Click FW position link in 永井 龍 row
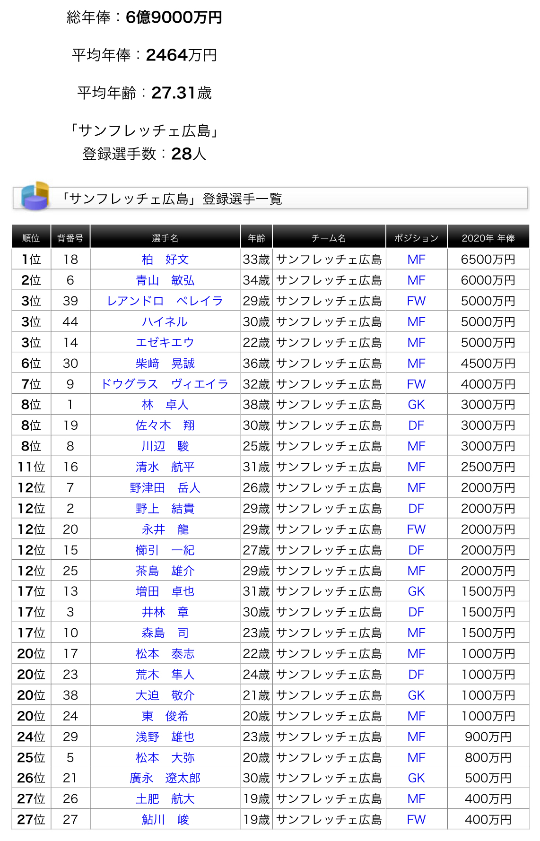Screen dimensions: 540x841 pyautogui.click(x=416, y=529)
